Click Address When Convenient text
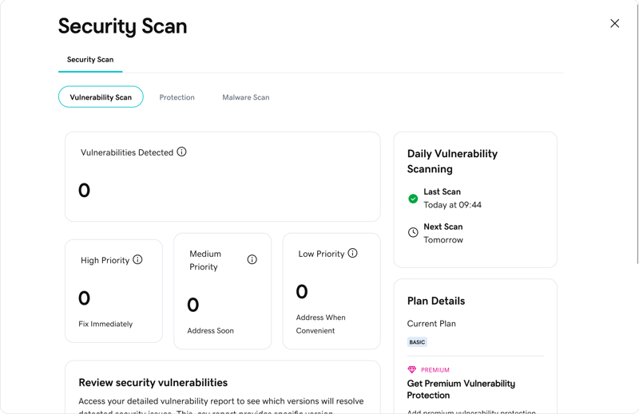The image size is (639, 414). point(321,324)
